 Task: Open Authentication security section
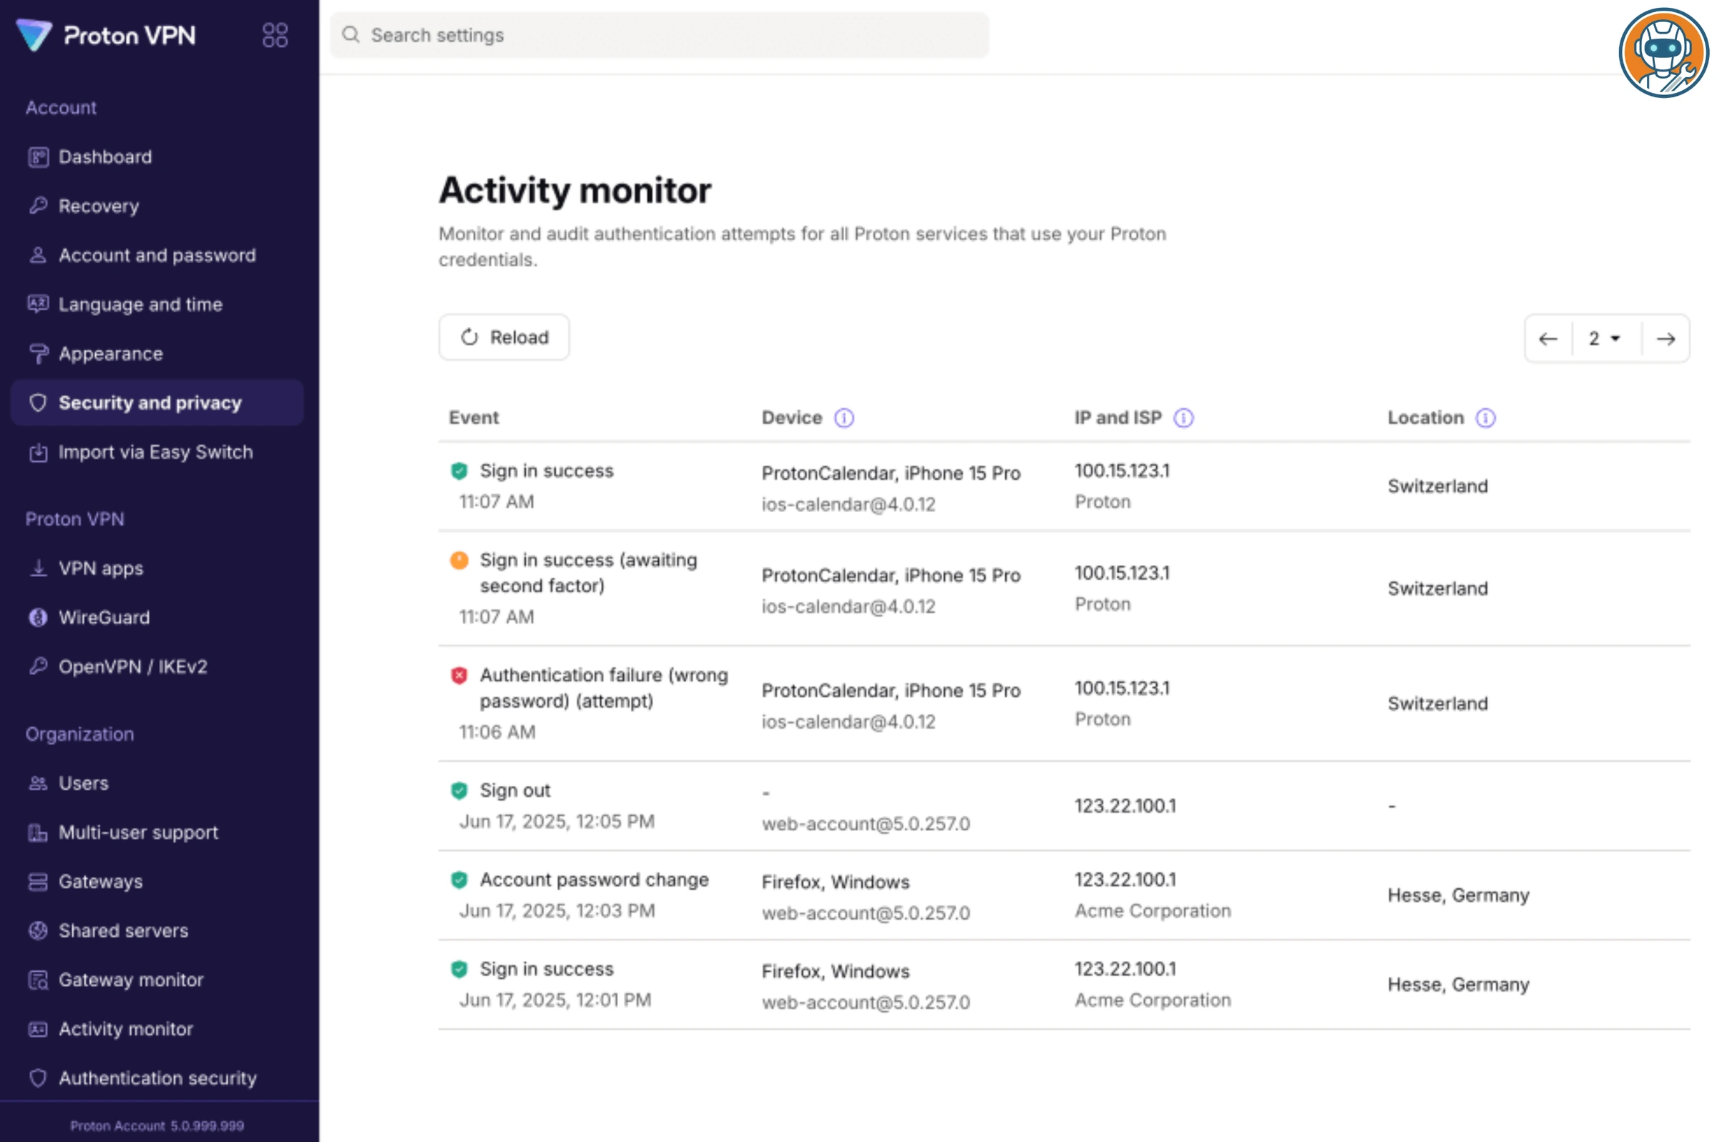tap(157, 1078)
